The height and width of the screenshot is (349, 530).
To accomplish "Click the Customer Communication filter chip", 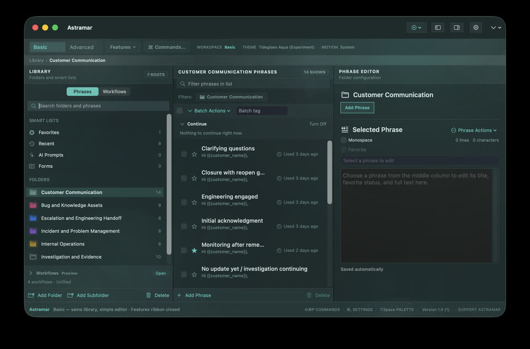I will pos(231,97).
